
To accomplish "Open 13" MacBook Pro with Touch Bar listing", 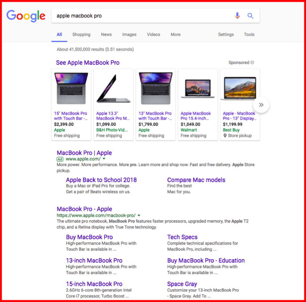I will point(155,116).
